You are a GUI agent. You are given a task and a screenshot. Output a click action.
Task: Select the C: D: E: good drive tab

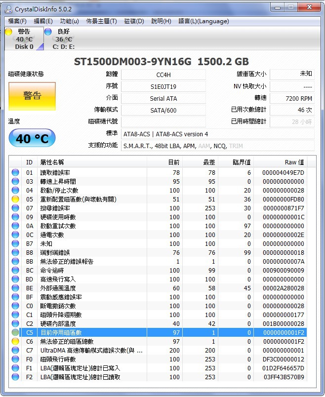click(x=63, y=39)
